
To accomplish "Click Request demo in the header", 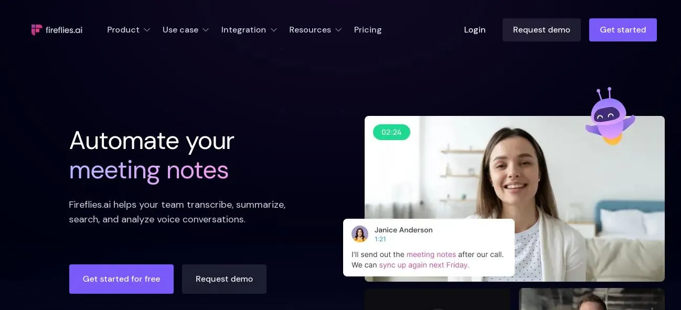I will point(541,30).
